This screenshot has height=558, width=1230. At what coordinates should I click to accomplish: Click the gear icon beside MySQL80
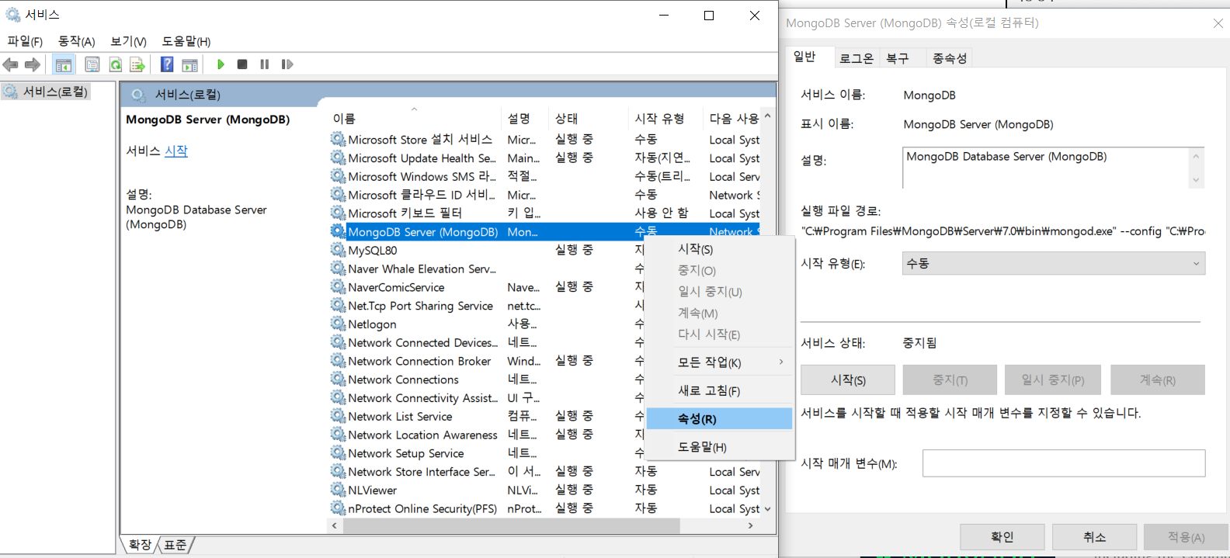[338, 250]
